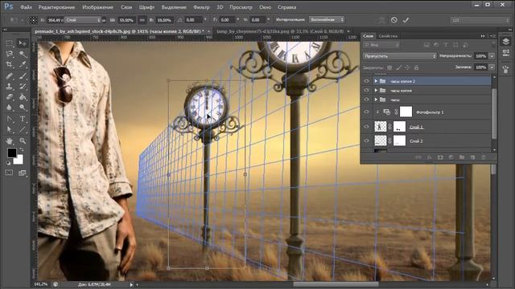Select the Rectangular Marquee tool

click(x=9, y=43)
